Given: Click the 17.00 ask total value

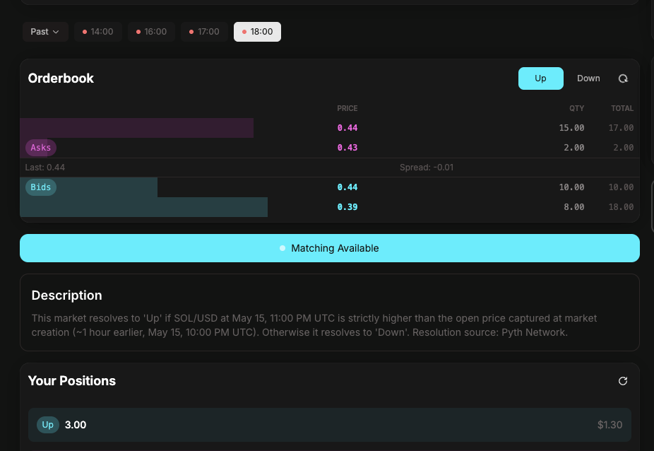Looking at the screenshot, I should pos(621,128).
